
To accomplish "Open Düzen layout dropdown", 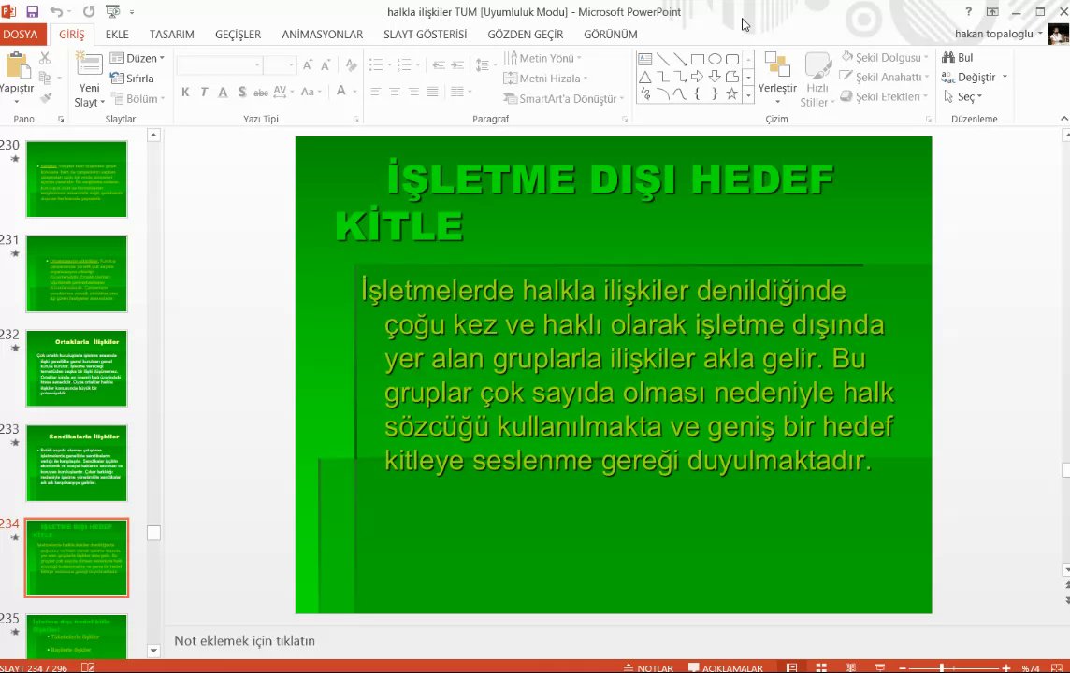I will pyautogui.click(x=137, y=58).
